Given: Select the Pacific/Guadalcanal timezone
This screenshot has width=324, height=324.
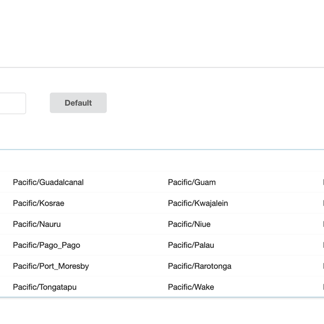Looking at the screenshot, I should coord(48,183).
